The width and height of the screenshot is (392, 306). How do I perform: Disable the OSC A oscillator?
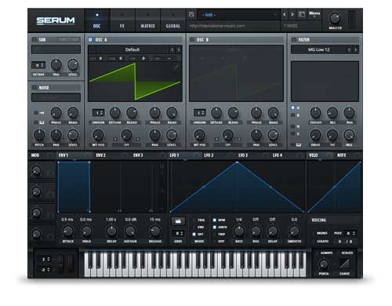pyautogui.click(x=90, y=40)
